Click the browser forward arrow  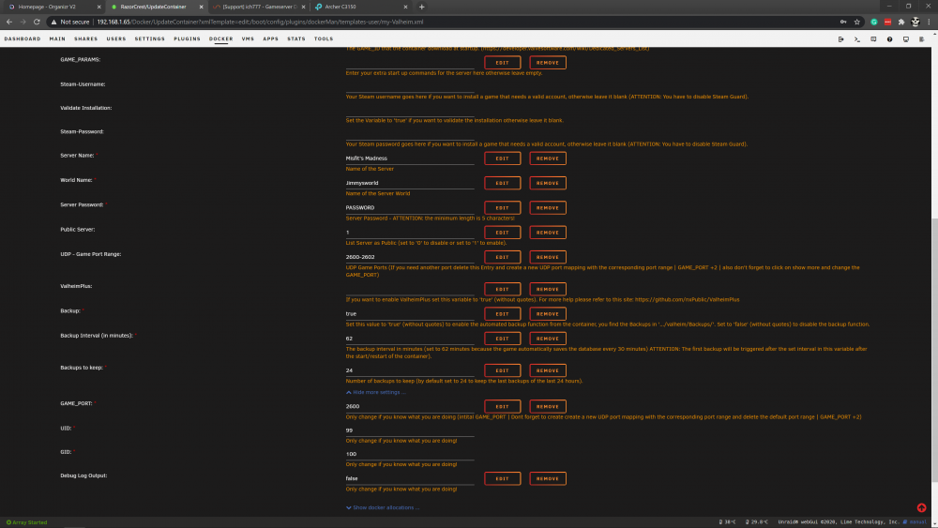pos(23,23)
